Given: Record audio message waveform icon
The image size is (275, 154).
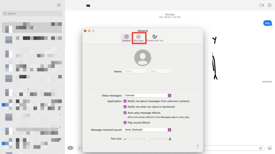Looking at the screenshot, I should pyautogui.click(x=260, y=148).
